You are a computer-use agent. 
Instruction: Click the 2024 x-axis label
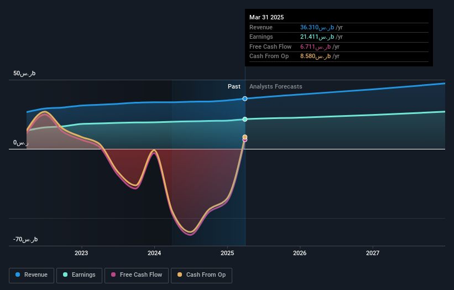click(154, 253)
